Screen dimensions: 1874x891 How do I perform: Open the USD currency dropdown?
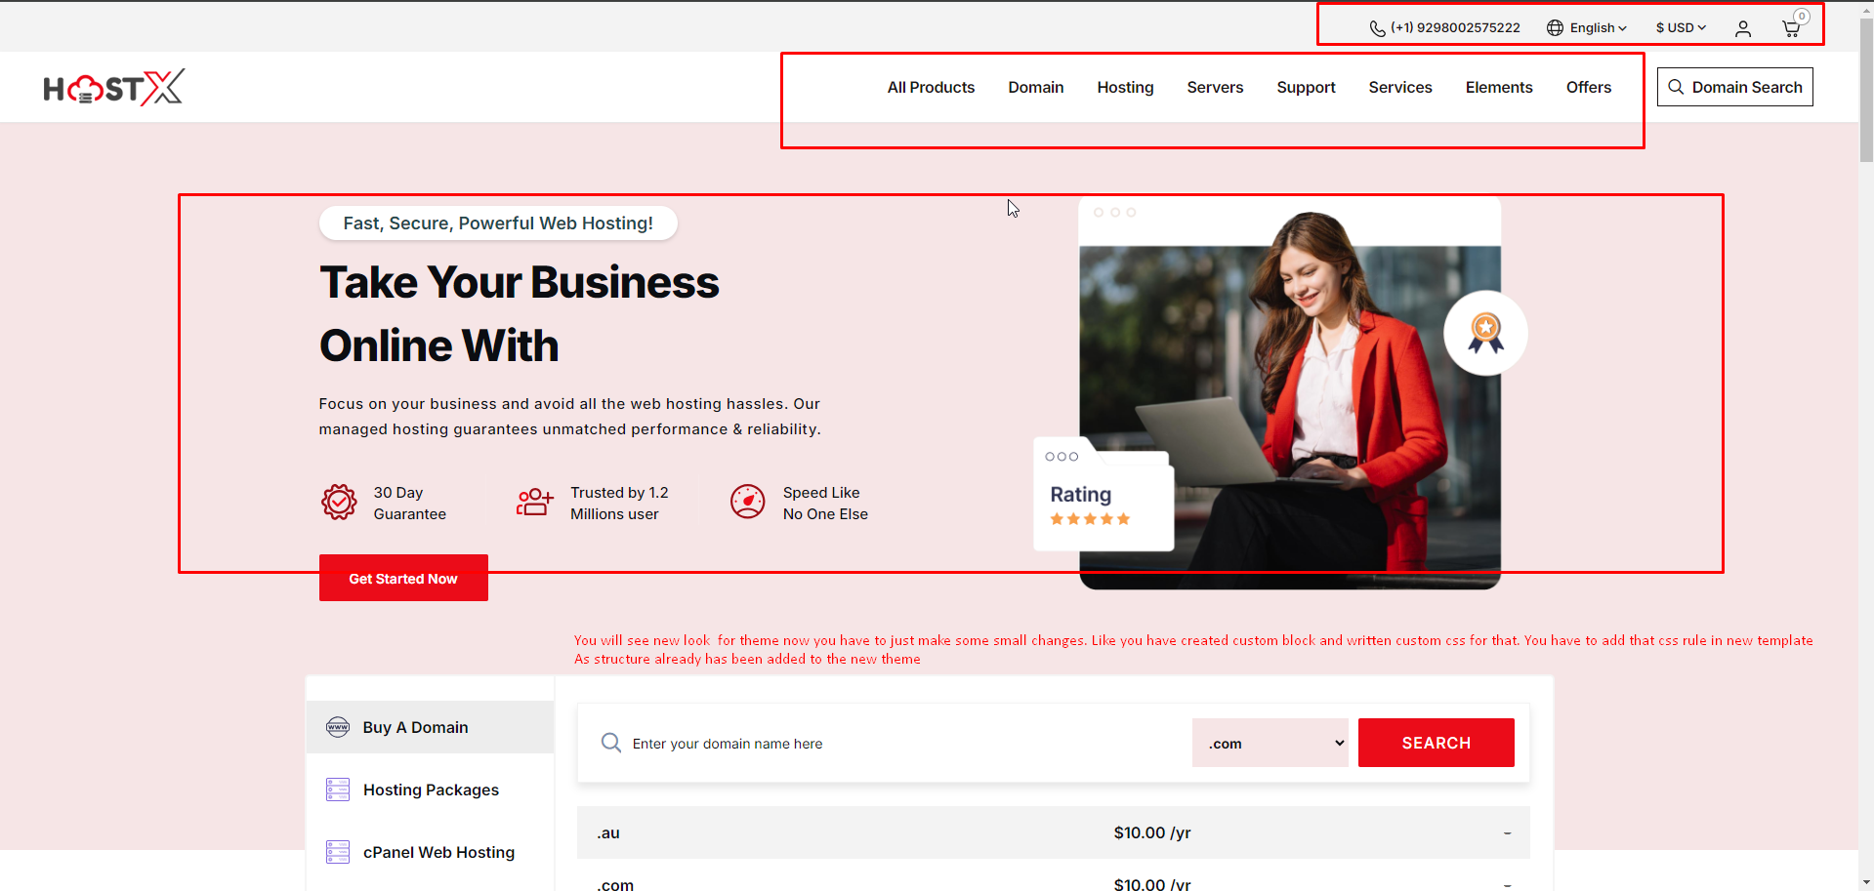(1681, 28)
